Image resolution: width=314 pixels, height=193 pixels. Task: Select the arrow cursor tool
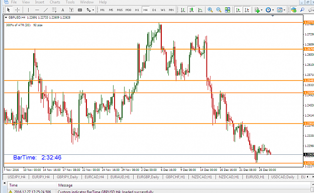pos(9,10)
